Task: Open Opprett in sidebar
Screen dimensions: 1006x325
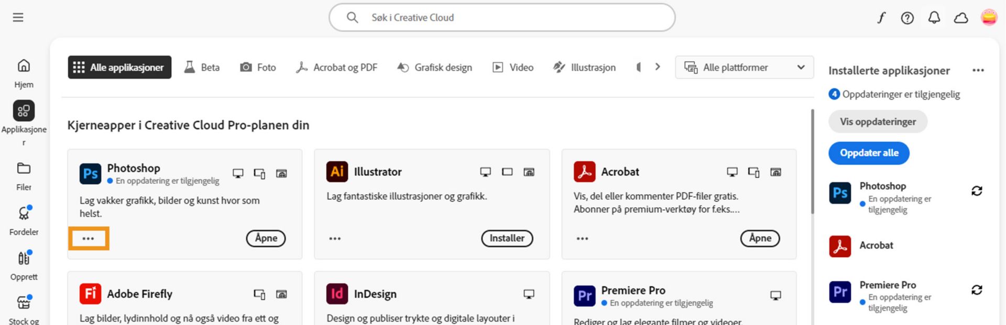Action: coord(24,266)
